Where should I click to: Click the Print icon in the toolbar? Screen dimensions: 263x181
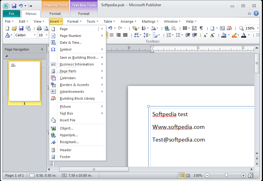(x=39, y=28)
